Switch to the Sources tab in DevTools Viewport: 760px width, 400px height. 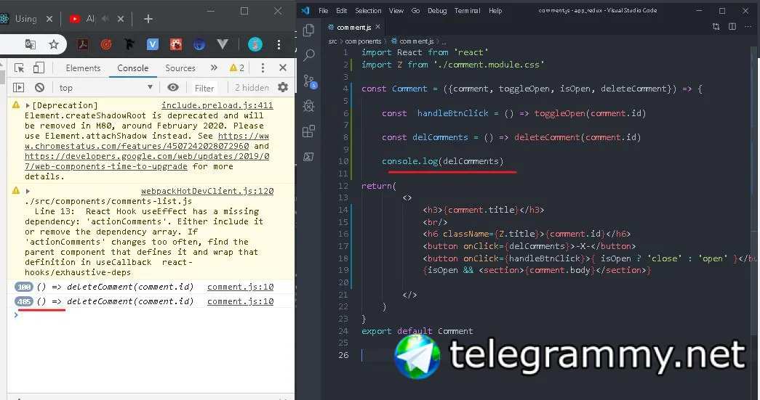pos(180,68)
